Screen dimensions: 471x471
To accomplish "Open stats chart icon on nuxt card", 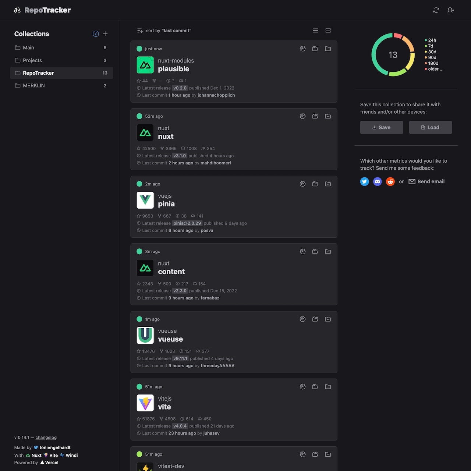I will 302,116.
